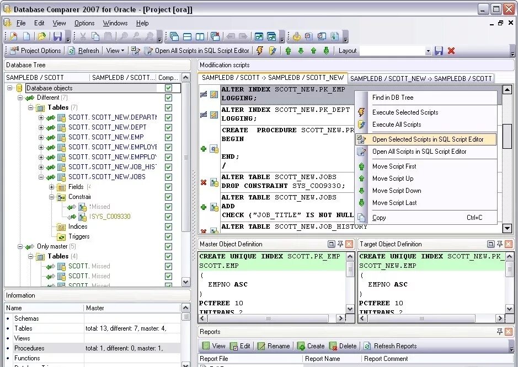This screenshot has width=518, height=367.
Task: Click the Refresh button in project toolbar
Action: [x=84, y=51]
